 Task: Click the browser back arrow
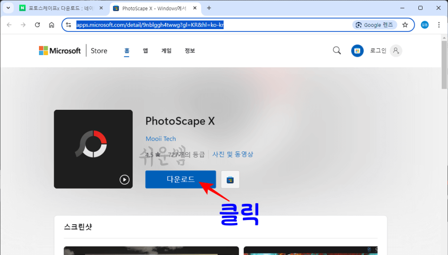point(9,25)
